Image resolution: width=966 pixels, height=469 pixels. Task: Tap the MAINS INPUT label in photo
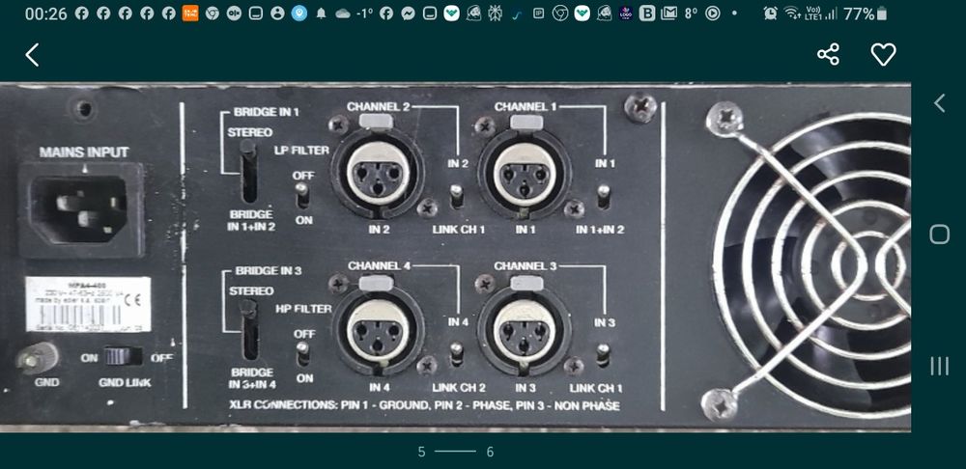[84, 152]
